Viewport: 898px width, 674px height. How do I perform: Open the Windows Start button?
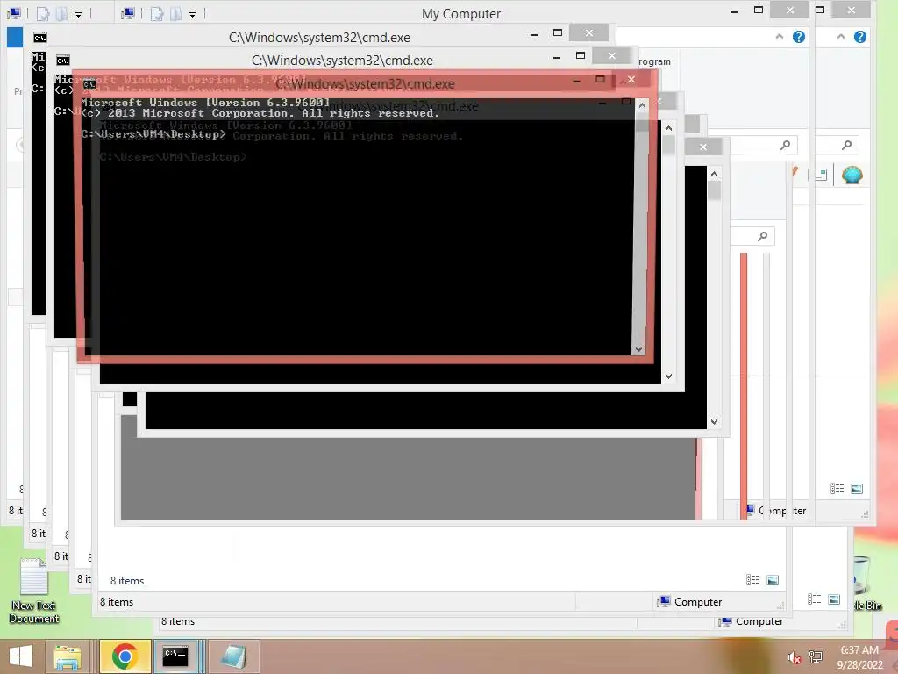[21, 656]
